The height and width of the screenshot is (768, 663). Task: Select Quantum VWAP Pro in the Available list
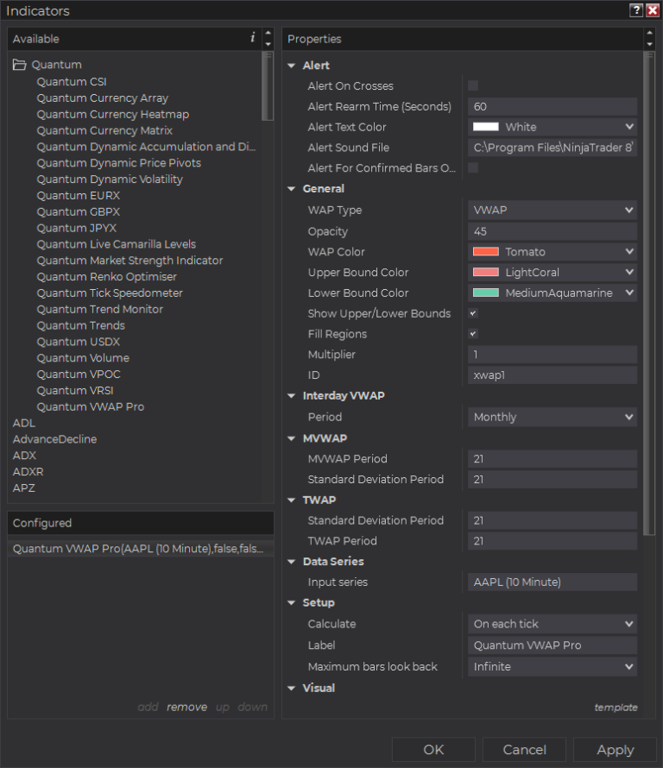[x=91, y=406]
